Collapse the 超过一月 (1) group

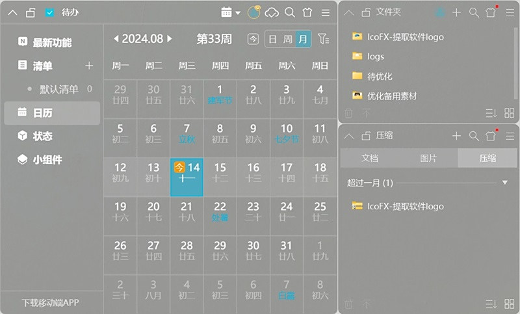[505, 183]
